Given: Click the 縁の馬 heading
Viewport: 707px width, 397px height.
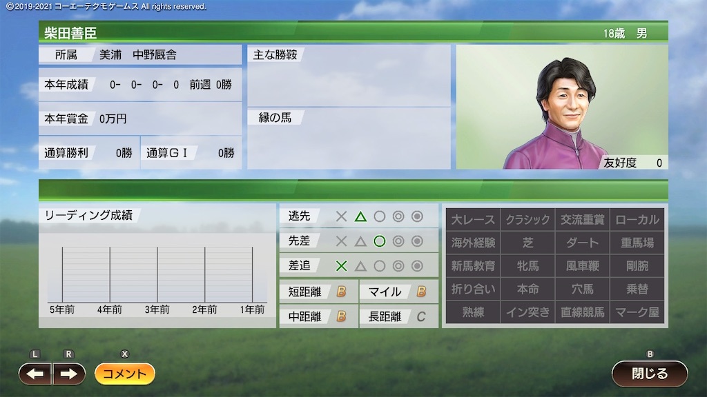Looking at the screenshot, I should tap(275, 118).
